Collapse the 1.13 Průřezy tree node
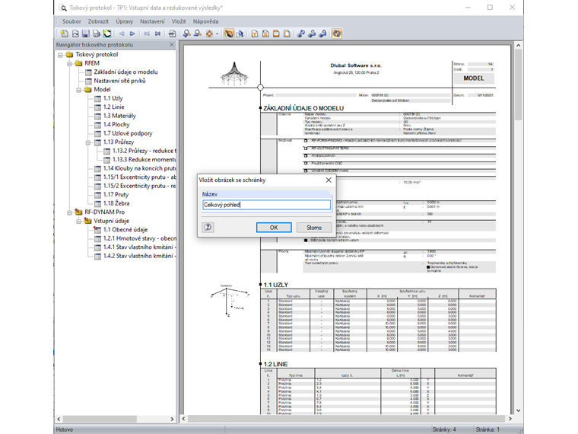Image resolution: width=578 pixels, height=434 pixels. pos(88,142)
